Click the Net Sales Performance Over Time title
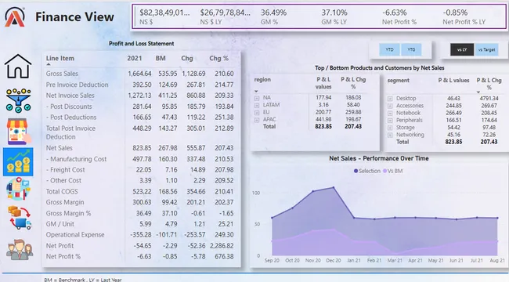Screen dimensions: 509x282 pyautogui.click(x=379, y=158)
